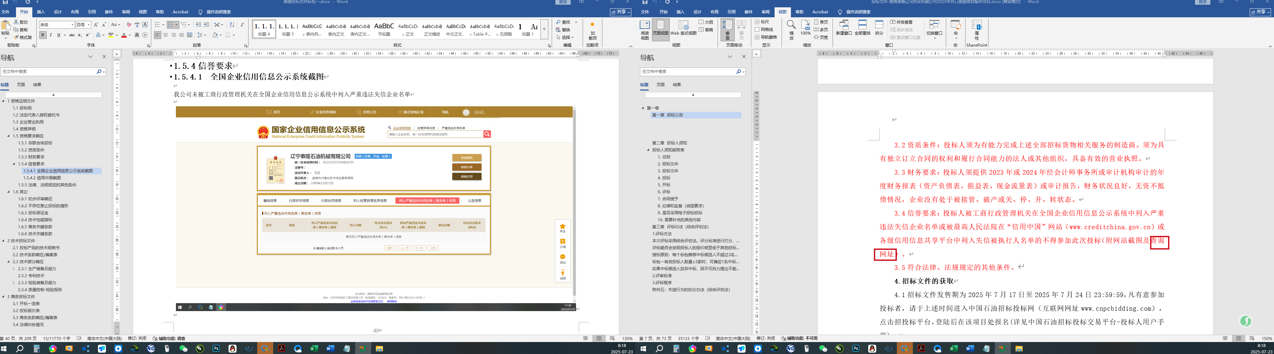Viewport: 1274px width, 354px height.
Task: Switch to Pages (页面) tab in left navigation
Action: [21, 85]
